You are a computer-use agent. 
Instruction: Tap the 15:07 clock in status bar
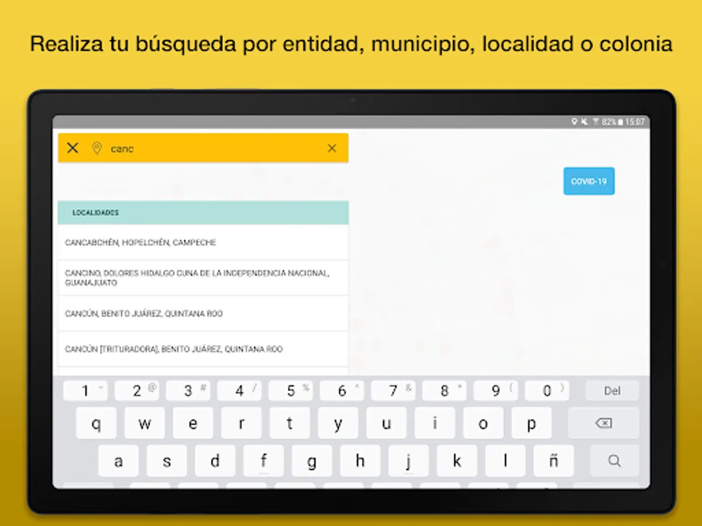635,122
